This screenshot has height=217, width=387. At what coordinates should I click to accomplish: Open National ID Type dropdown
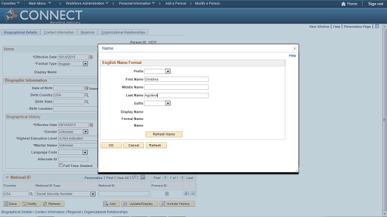coord(93,194)
